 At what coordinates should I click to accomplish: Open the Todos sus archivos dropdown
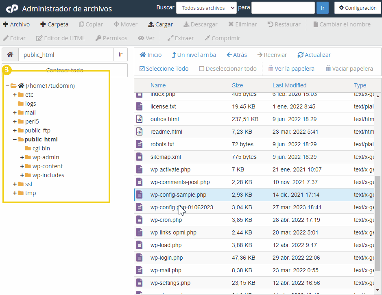coord(206,8)
